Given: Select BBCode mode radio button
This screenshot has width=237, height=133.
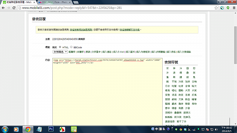Looking at the screenshot, I should [71, 47].
